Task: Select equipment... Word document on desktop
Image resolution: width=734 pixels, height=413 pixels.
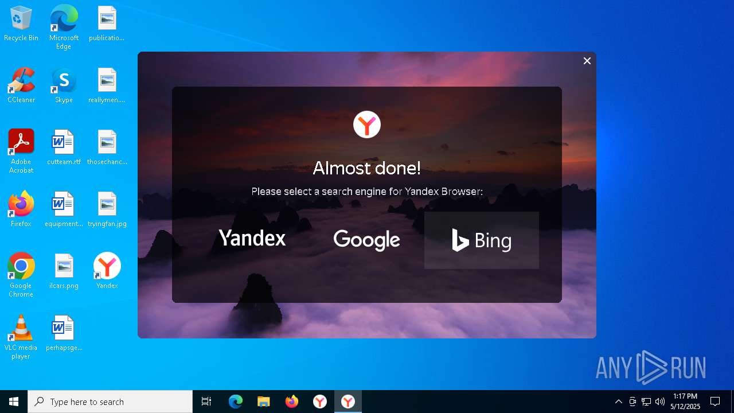Action: pyautogui.click(x=64, y=210)
